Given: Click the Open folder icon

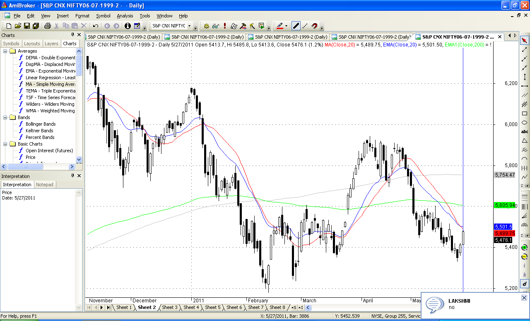Looking at the screenshot, I should 18,26.
